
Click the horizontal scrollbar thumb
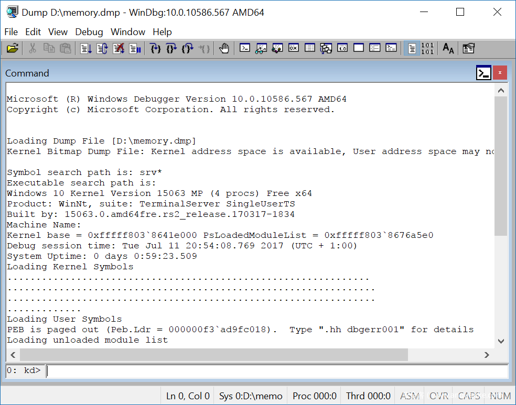tap(214, 355)
